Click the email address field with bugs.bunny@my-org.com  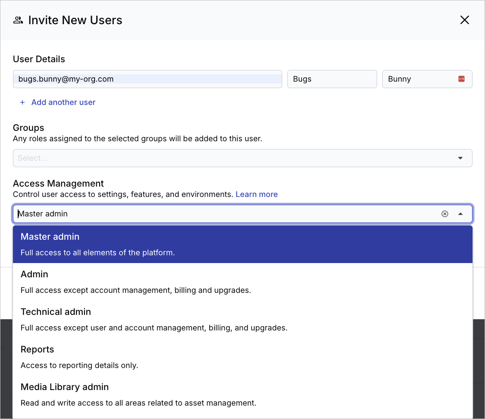click(147, 79)
